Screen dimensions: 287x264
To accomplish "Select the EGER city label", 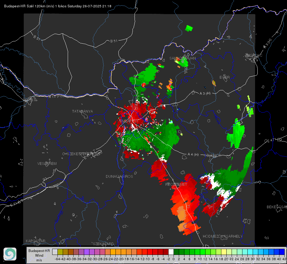I will point(225,77).
